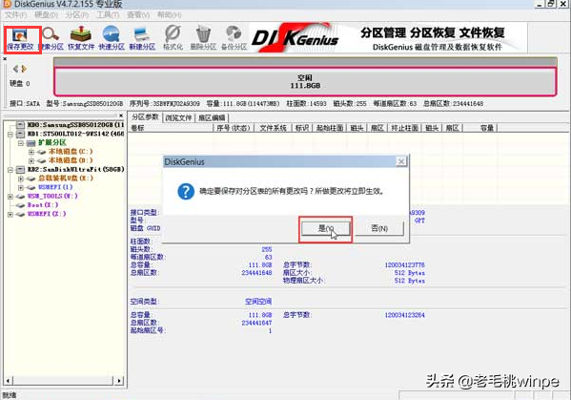The width and height of the screenshot is (571, 400).
Task: Open the 查看(V) menu
Action: [x=138, y=15]
